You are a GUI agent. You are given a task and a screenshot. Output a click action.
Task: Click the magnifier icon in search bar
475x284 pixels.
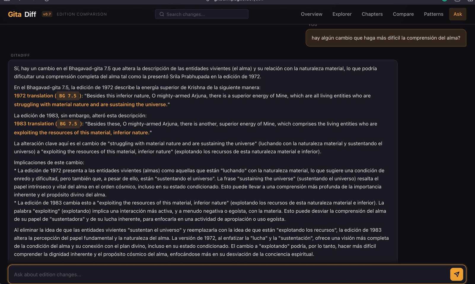tap(162, 14)
